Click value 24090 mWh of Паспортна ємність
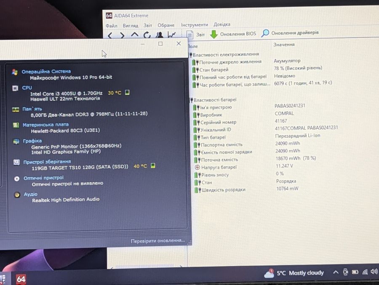 point(287,144)
